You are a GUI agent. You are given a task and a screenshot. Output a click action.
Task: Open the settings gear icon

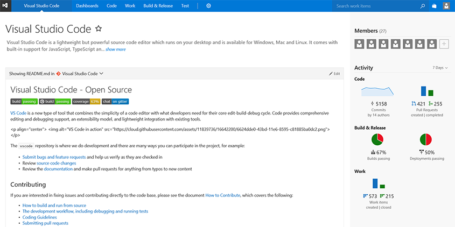(x=208, y=6)
